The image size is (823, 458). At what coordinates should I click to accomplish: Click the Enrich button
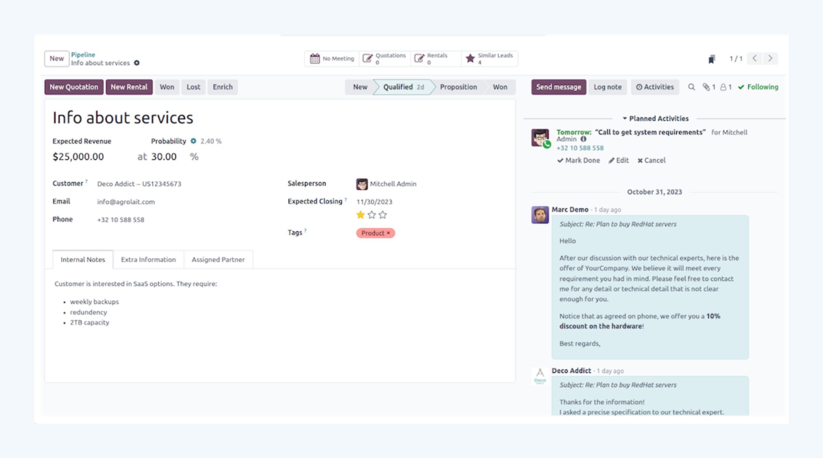point(223,87)
